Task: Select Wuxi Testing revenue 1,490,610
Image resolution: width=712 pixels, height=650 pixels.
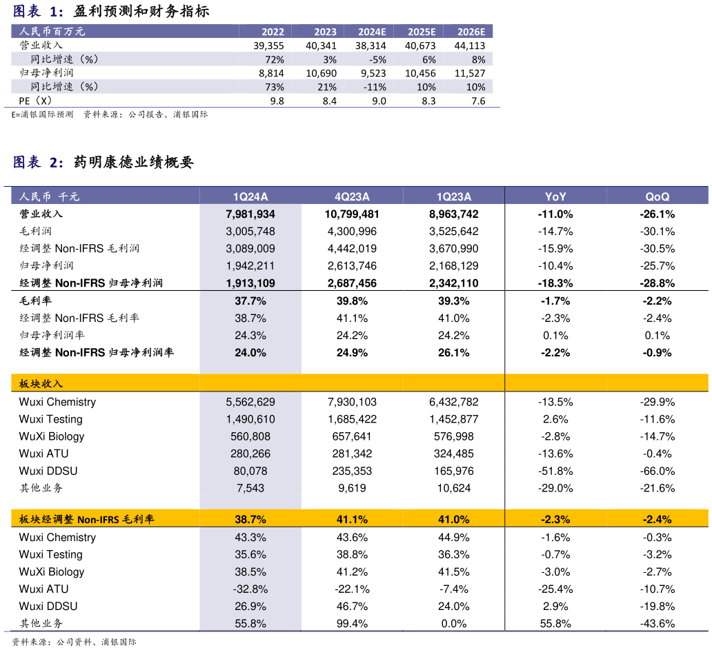Action: pyautogui.click(x=250, y=419)
